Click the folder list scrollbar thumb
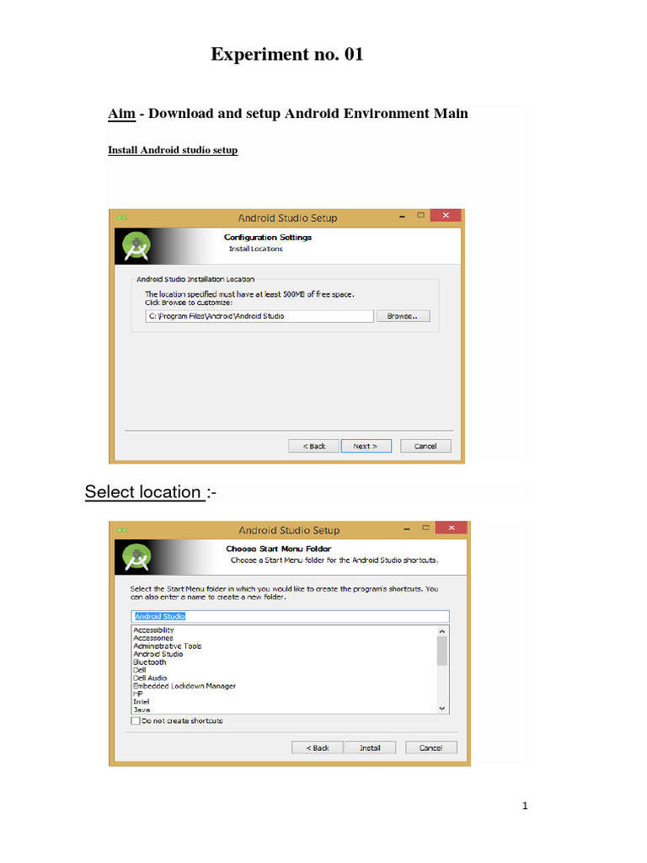The width and height of the screenshot is (647, 863). 441,651
